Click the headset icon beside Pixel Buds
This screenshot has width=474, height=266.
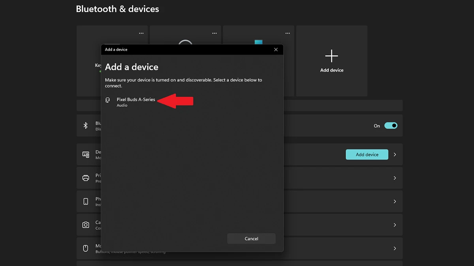pyautogui.click(x=108, y=100)
